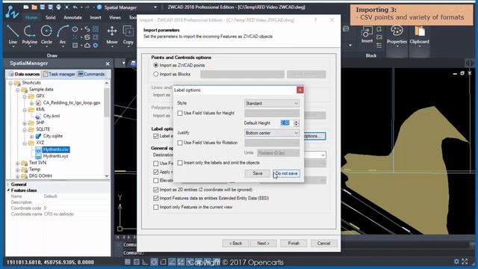Select the Line drawing tool
Image resolution: width=478 pixels, height=269 pixels.
pos(13,35)
